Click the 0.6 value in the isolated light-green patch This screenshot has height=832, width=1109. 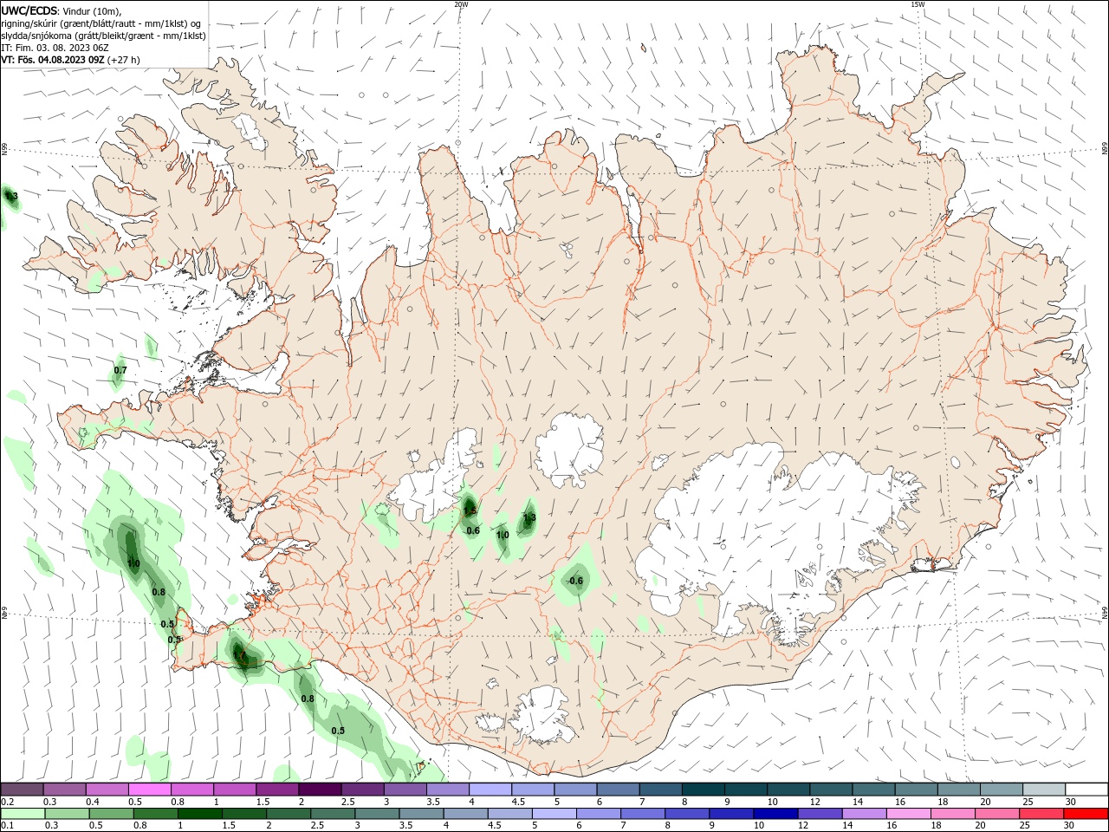pos(576,580)
